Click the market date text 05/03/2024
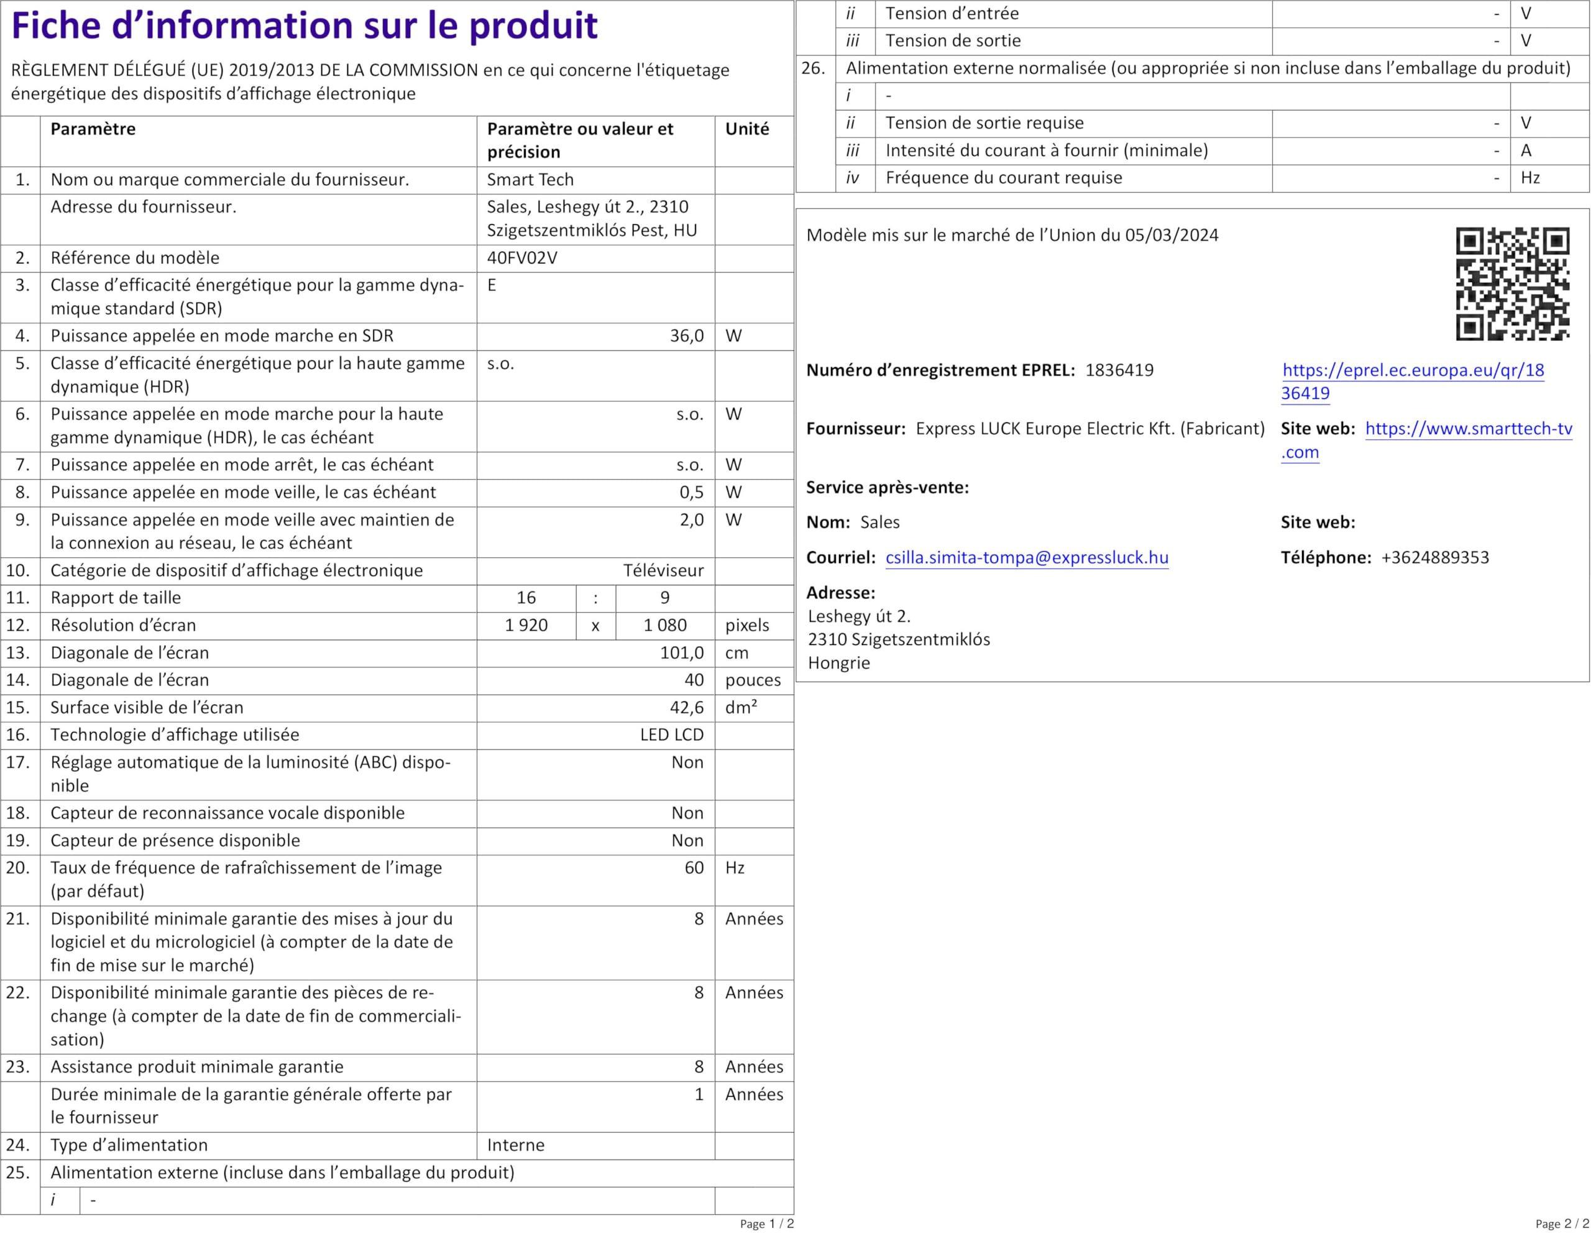 [x=1171, y=236]
